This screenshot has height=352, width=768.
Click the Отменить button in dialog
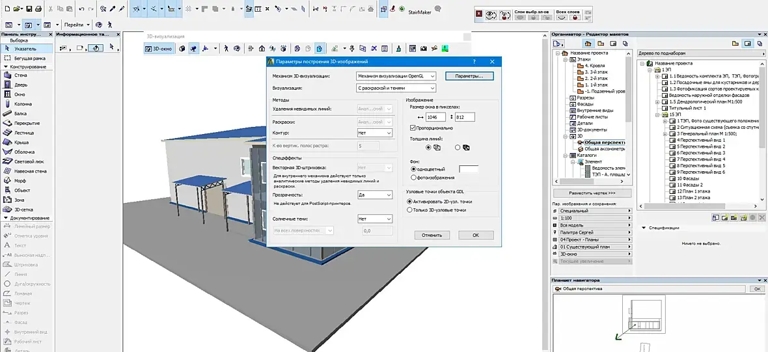pos(432,235)
